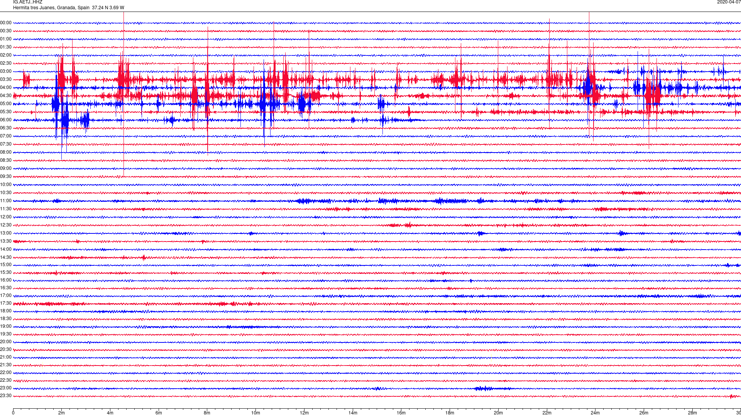
Task: Select the 20:00 time row label
Action: [6, 342]
